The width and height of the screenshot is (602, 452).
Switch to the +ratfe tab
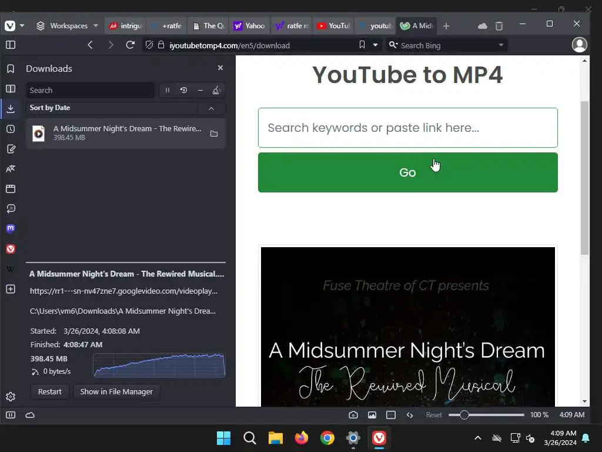pos(167,26)
